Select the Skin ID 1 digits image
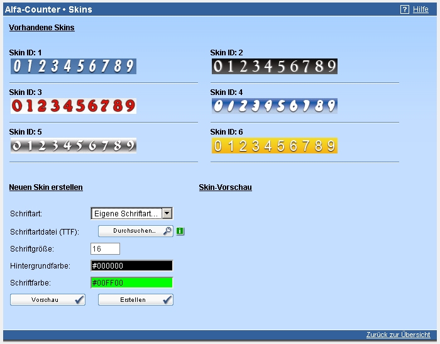The image size is (440, 344). coord(73,66)
